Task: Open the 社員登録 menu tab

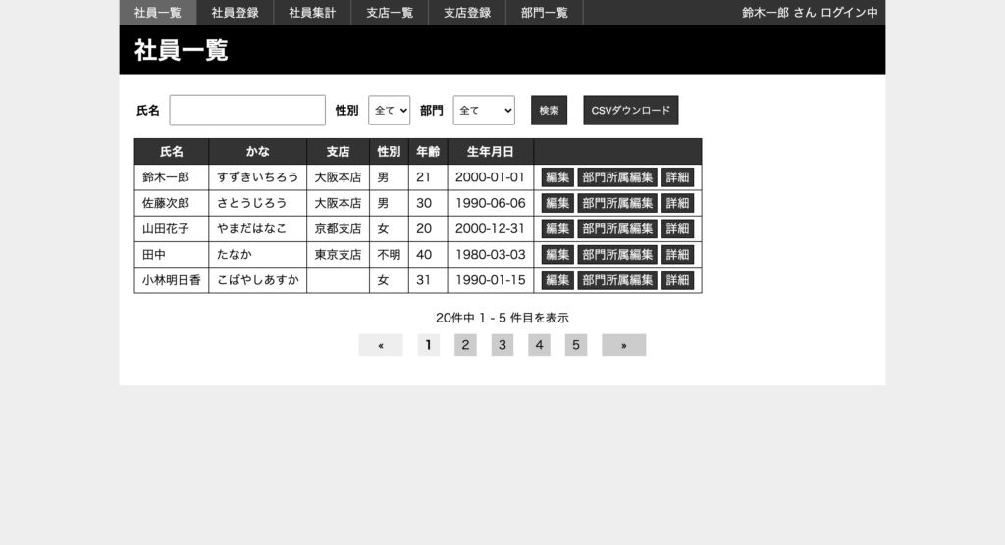Action: click(235, 13)
